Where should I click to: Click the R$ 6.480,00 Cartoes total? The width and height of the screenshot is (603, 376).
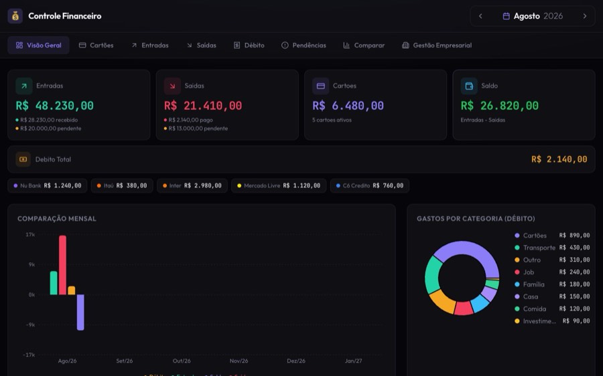click(x=348, y=106)
